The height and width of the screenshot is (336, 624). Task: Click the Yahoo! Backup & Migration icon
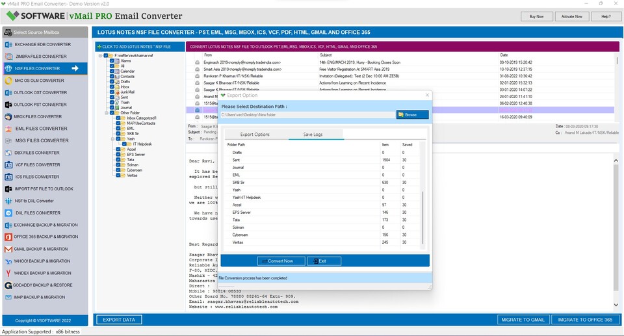[x=8, y=261]
